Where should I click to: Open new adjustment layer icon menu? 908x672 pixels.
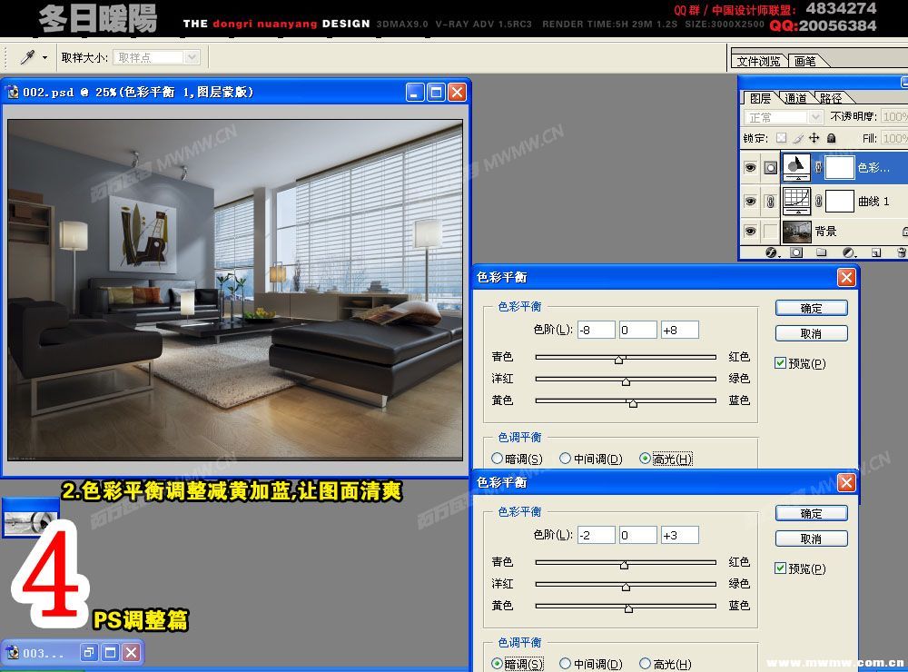tap(849, 252)
